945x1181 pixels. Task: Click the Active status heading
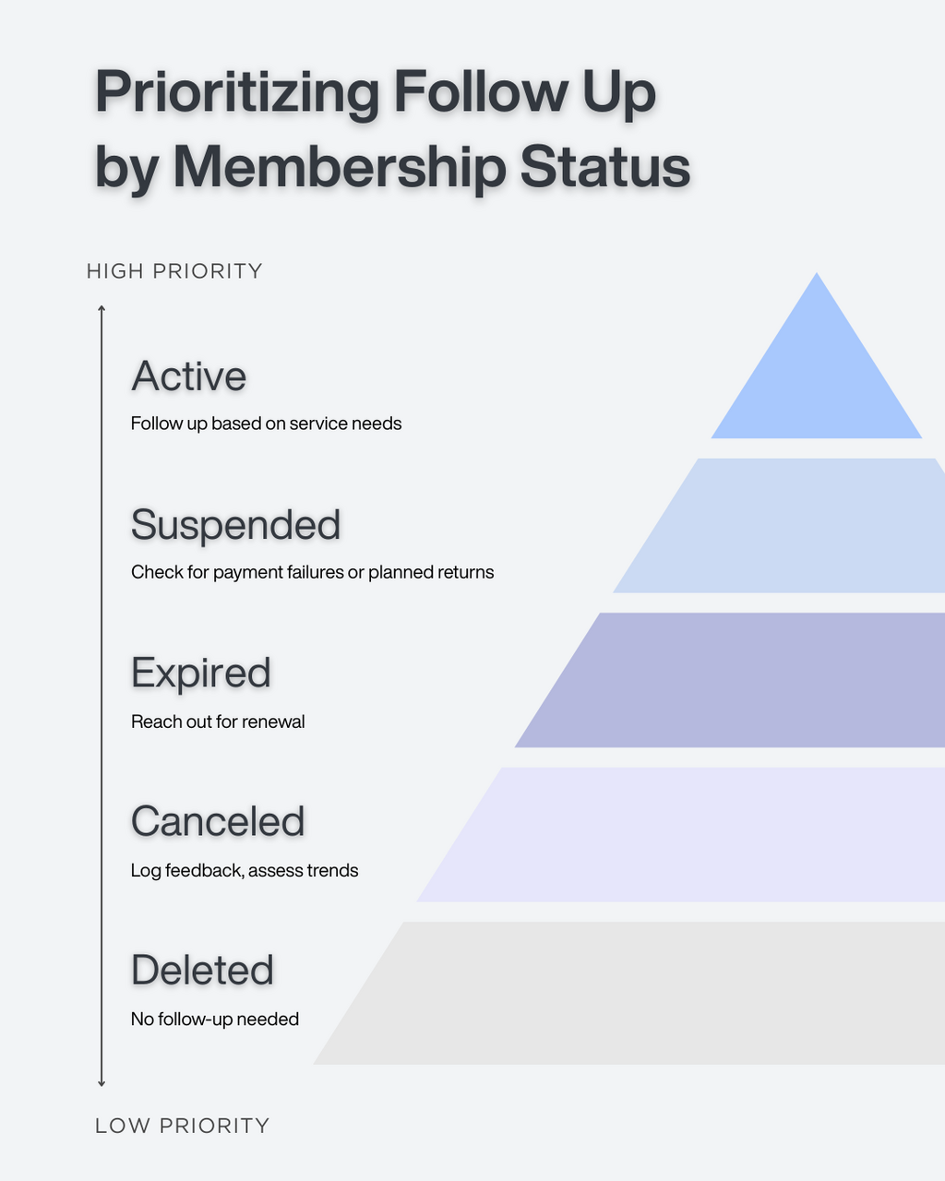[189, 376]
